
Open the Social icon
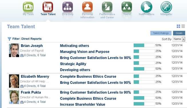(x=127, y=7)
